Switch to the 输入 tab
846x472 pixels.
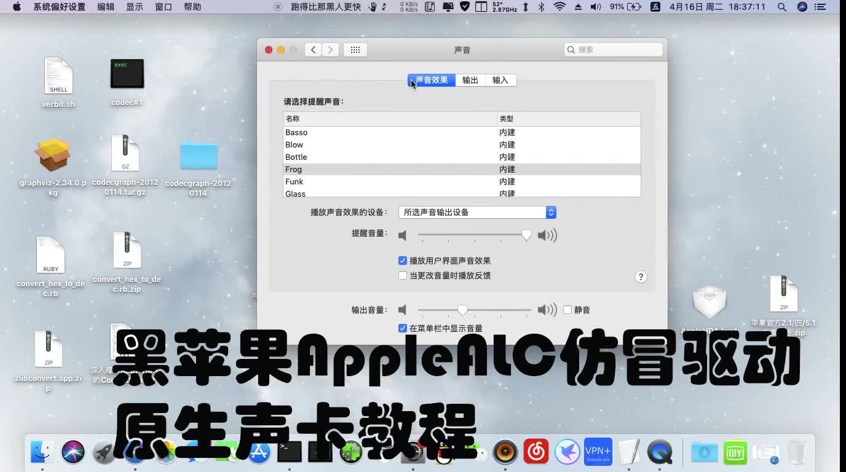click(500, 81)
